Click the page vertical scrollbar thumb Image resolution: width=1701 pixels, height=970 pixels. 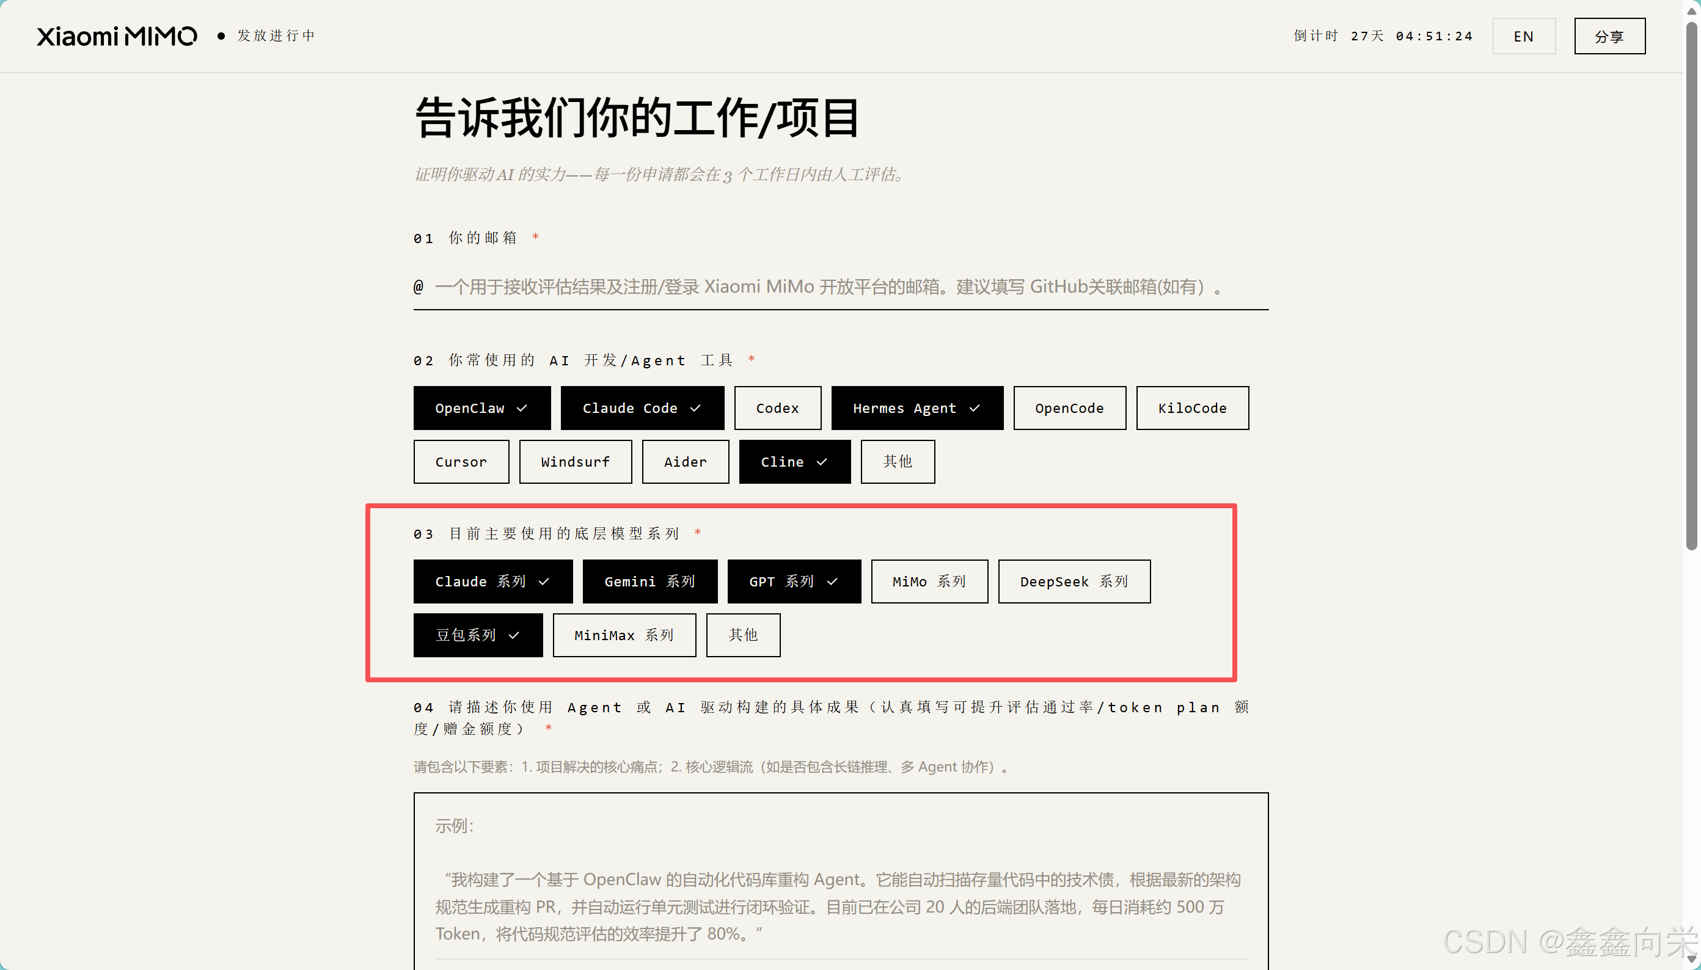(x=1692, y=286)
